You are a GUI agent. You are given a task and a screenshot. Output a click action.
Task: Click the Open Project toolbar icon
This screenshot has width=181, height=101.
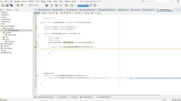click(7, 5)
